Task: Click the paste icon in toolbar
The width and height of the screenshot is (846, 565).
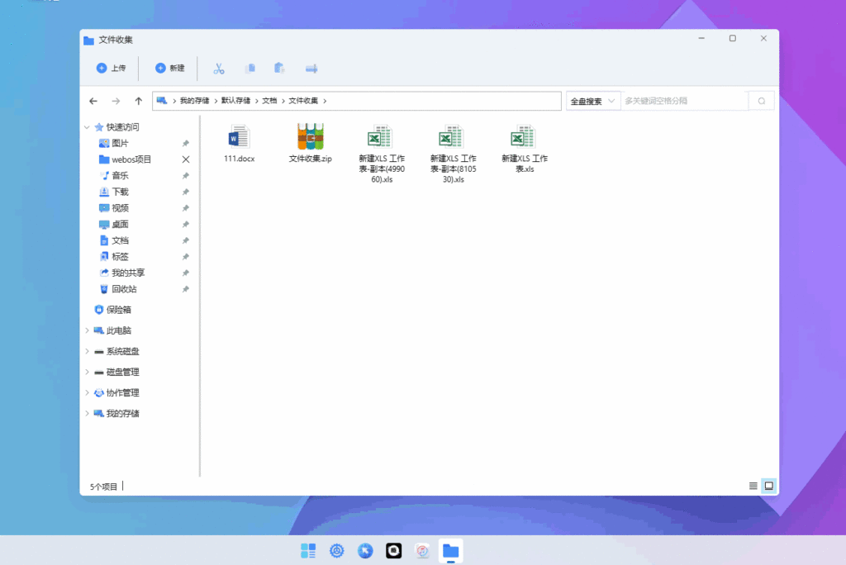Action: [279, 68]
